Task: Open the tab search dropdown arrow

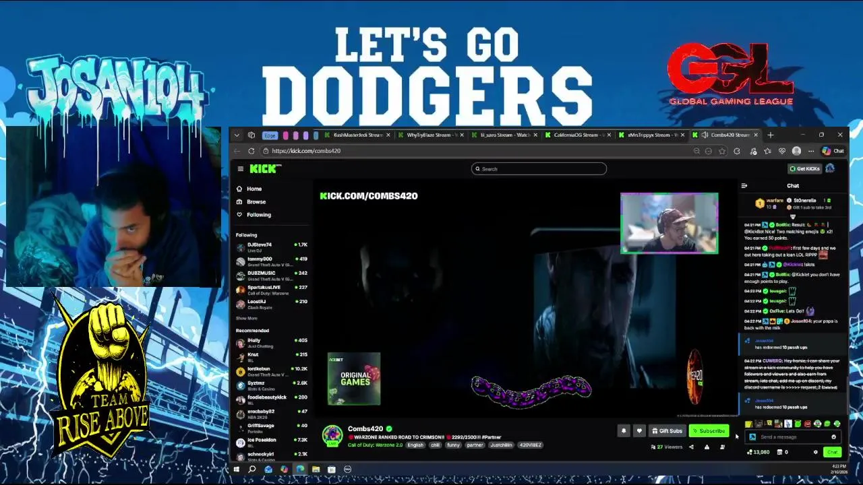Action: coord(237,135)
